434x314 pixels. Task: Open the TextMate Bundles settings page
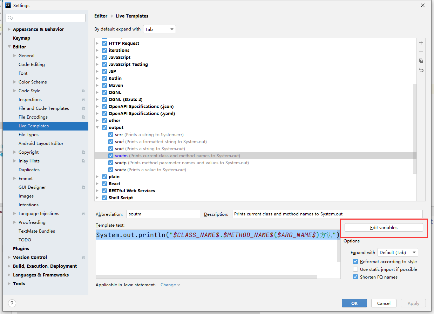coord(37,231)
